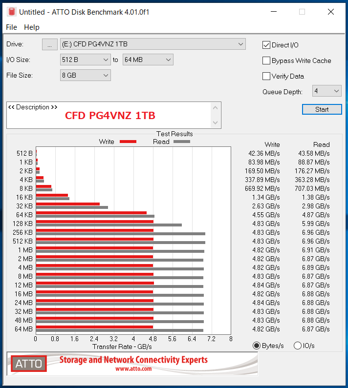This screenshot has width=348, height=388.
Task: Click the 43.58 MB/s read result
Action: (314, 153)
